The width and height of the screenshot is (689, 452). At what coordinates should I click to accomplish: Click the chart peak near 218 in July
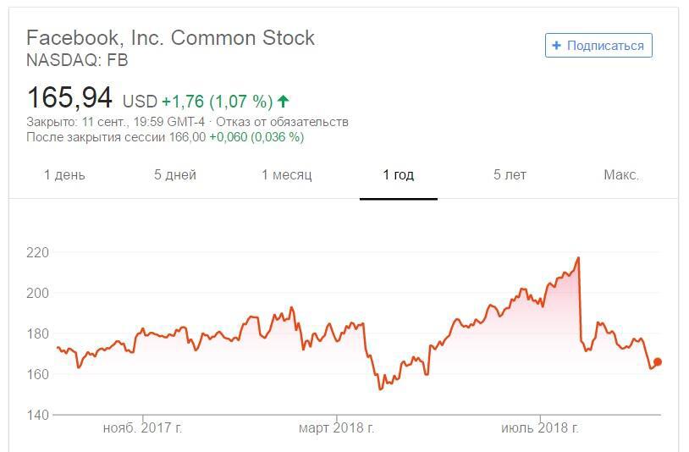578,258
